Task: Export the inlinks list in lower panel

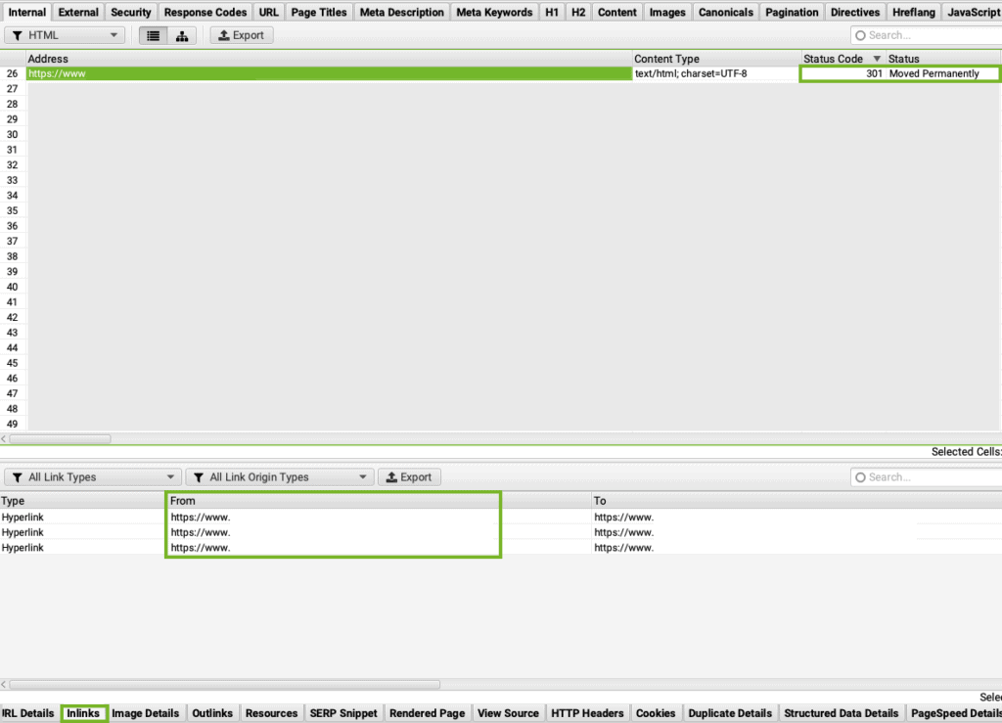Action: (409, 477)
